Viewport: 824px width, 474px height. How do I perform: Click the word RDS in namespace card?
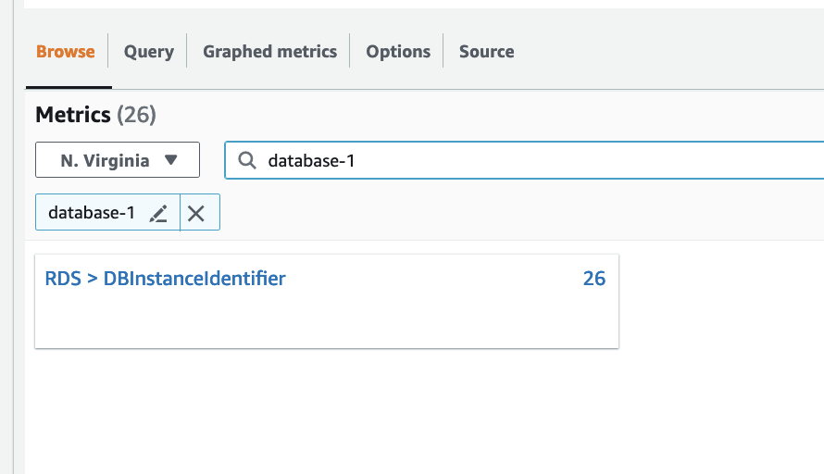coord(62,278)
